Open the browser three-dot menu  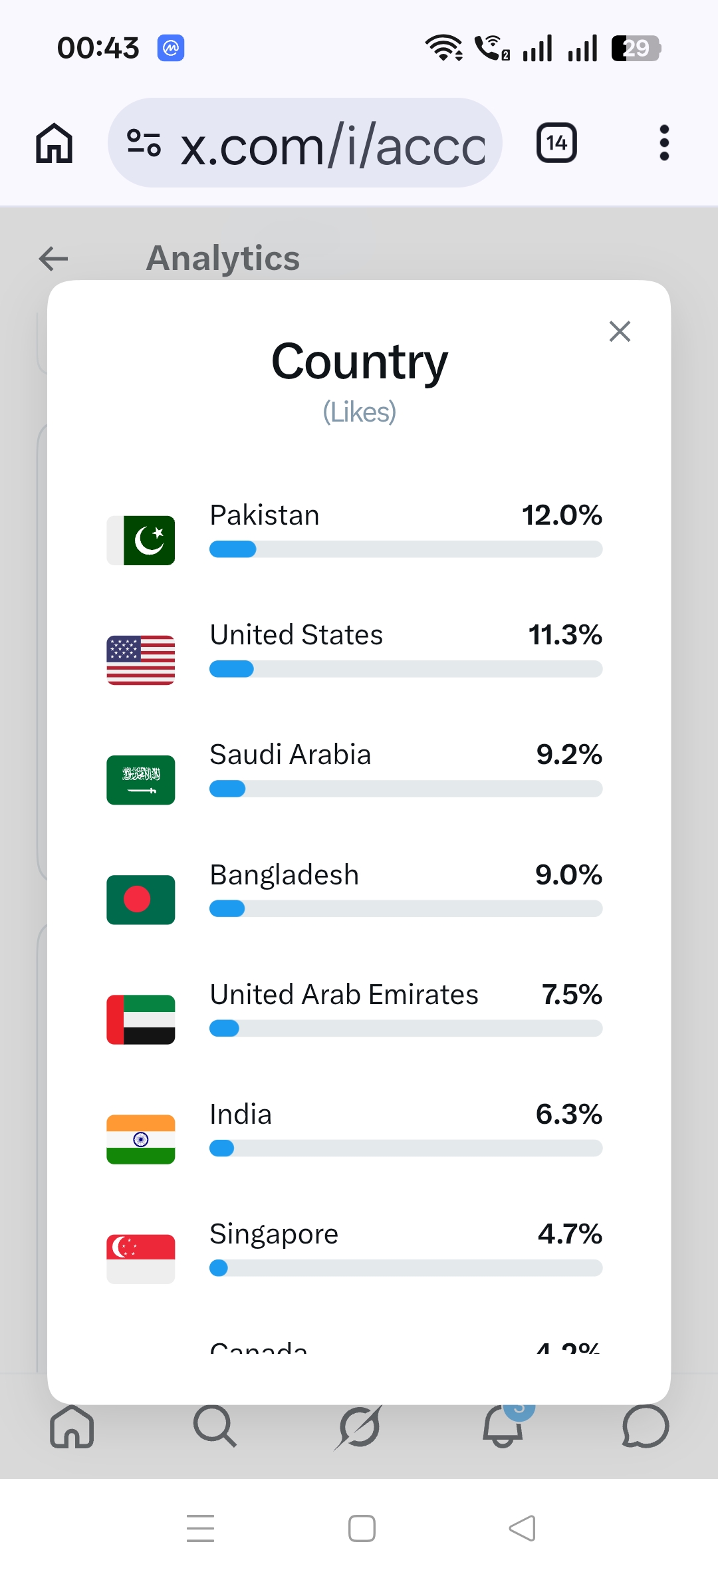point(663,143)
